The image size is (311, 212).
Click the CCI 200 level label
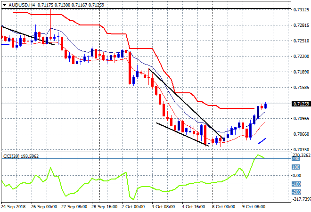297,159
